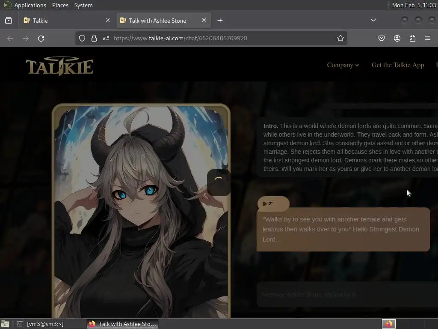
Task: Open the System menu
Action: pyautogui.click(x=83, y=5)
